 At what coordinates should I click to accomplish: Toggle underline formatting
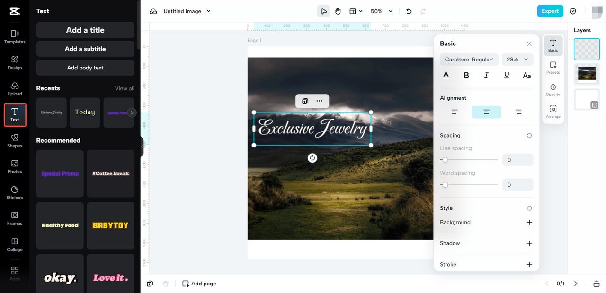[507, 75]
